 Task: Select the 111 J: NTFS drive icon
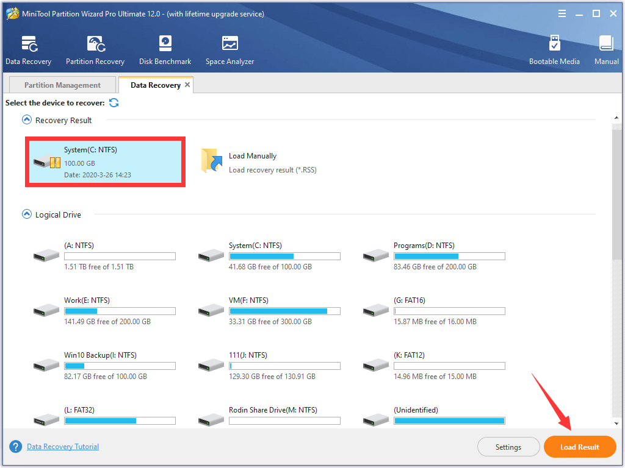click(211, 366)
